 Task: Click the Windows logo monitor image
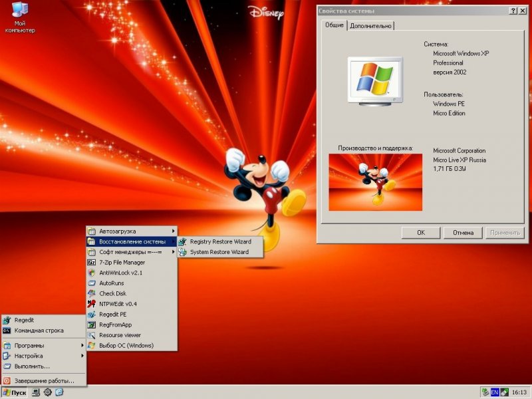point(375,81)
